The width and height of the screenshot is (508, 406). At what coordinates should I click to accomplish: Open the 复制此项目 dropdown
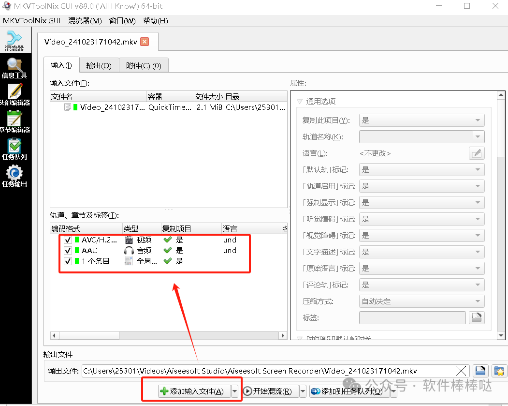421,120
